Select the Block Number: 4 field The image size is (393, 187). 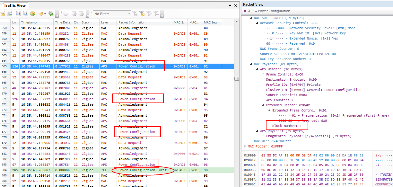[x=287, y=126]
